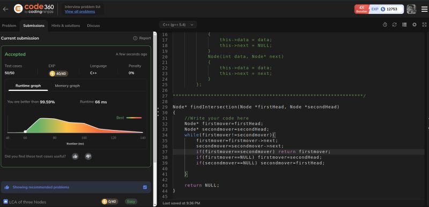Click the thumbs down icon
This screenshot has height=207, width=429.
88,156
